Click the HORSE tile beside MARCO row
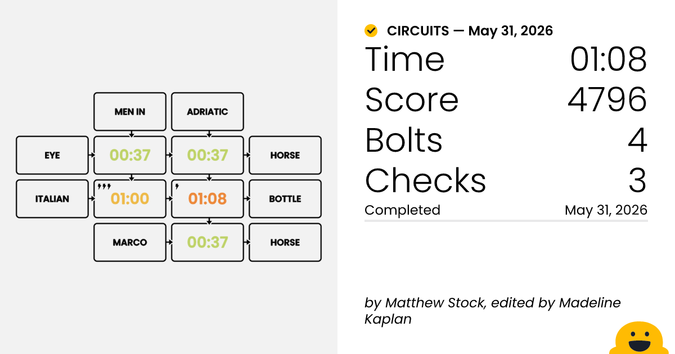Viewport: 675px width, 354px height. click(285, 243)
